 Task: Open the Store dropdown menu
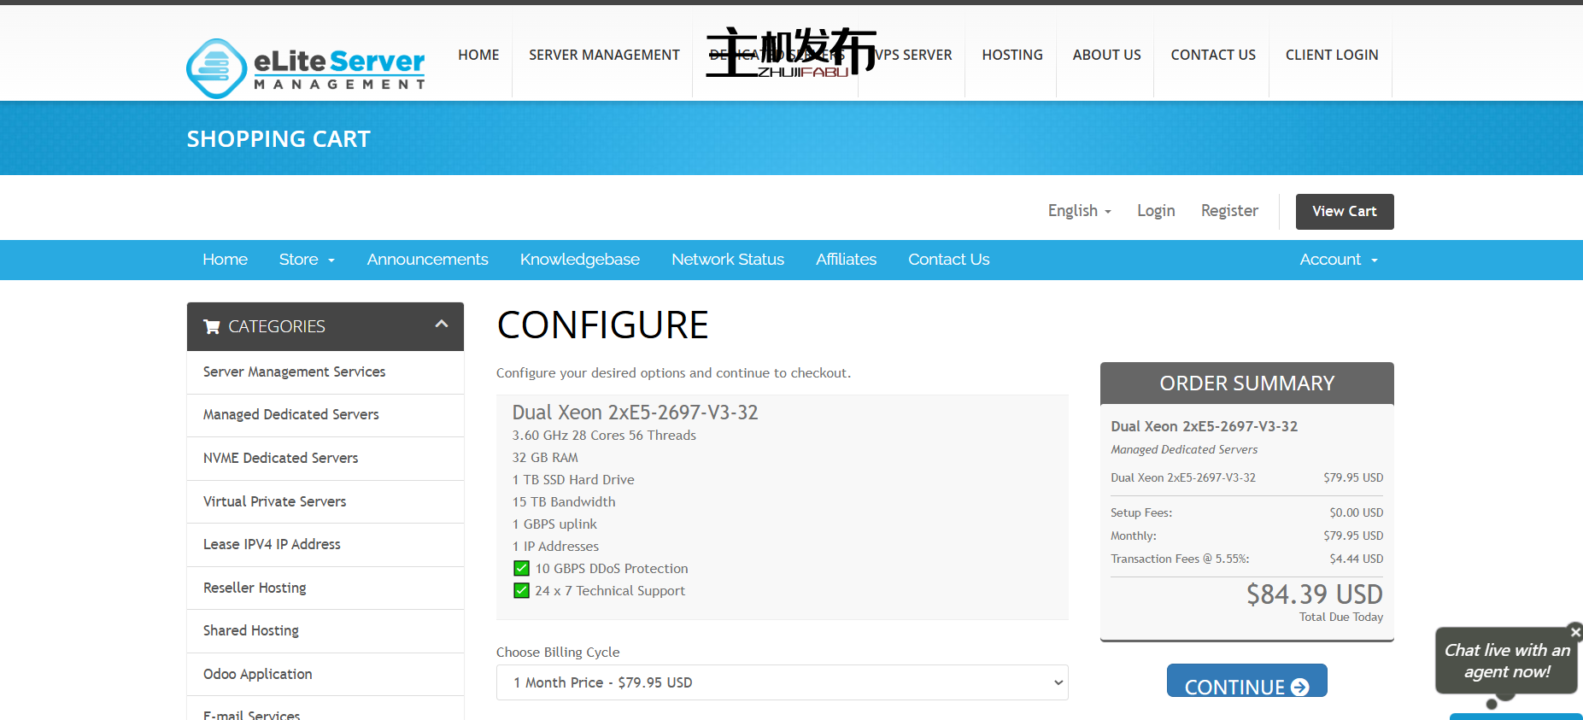coord(306,260)
